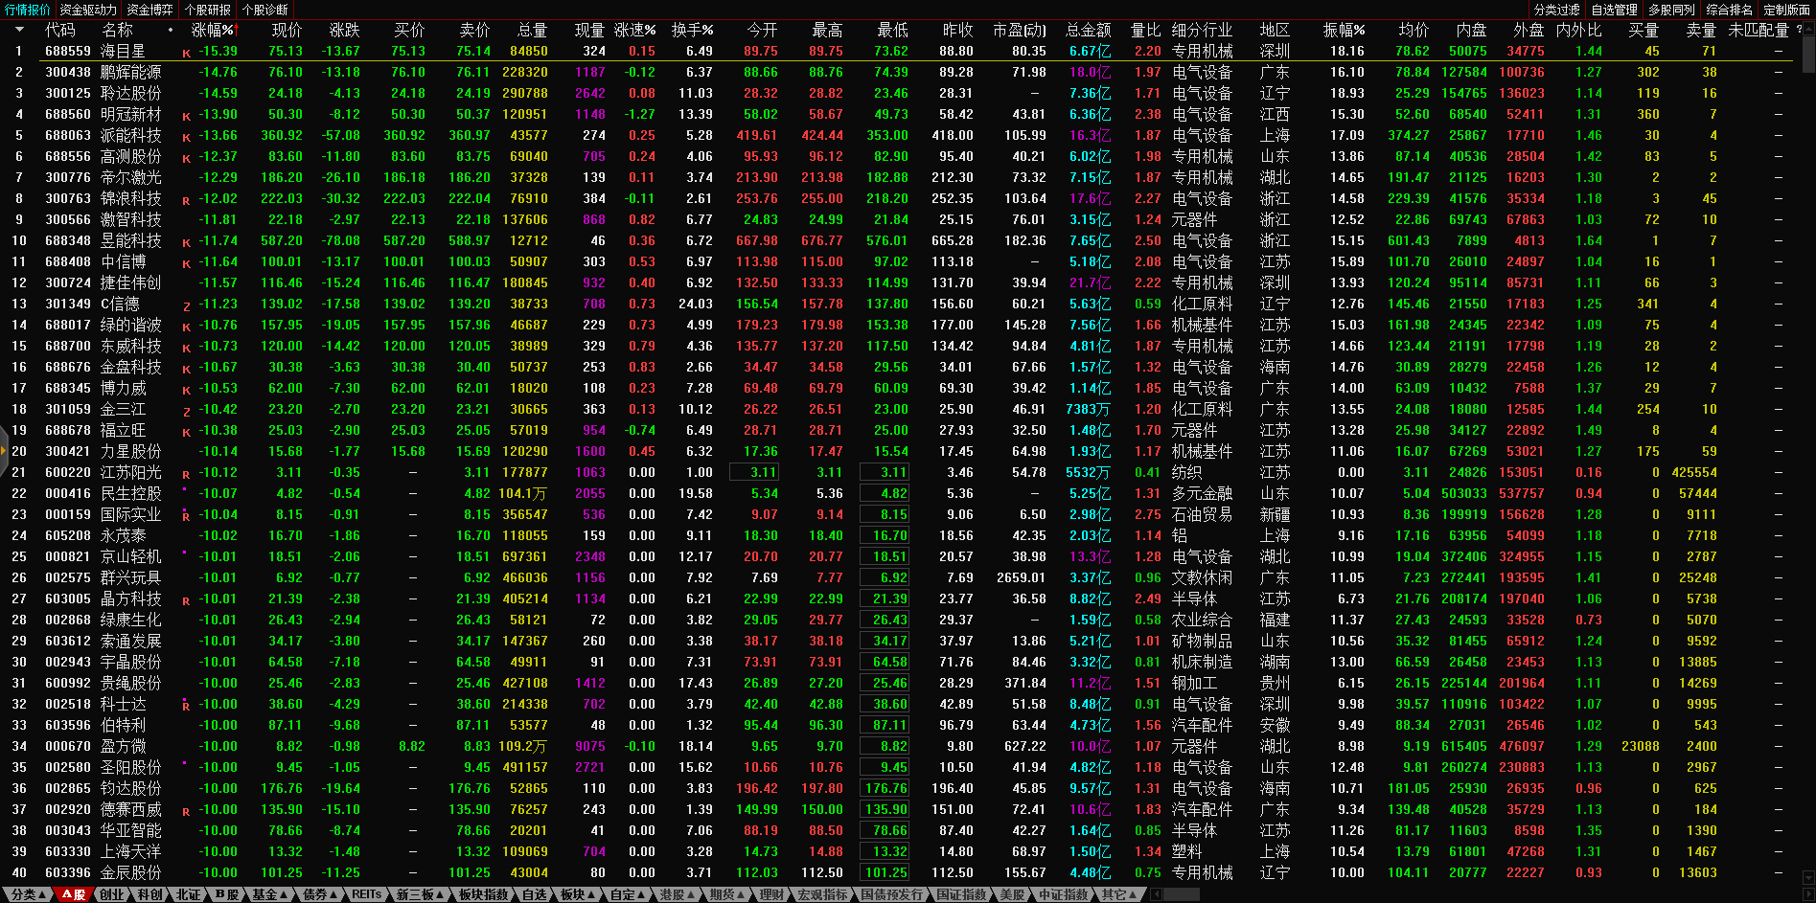Click the Z marker beside 金三江
Viewport: 1816px width, 903px height.
(x=187, y=412)
